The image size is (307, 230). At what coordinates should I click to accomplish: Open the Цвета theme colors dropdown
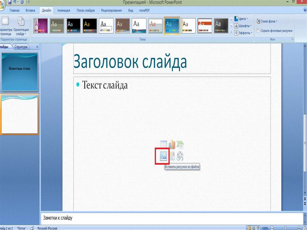[241, 19]
